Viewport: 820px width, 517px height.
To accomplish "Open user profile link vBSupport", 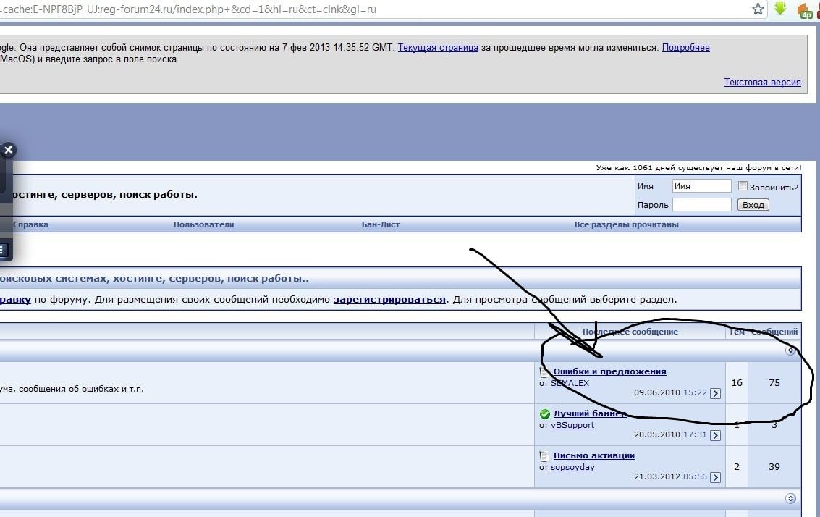I will click(572, 425).
